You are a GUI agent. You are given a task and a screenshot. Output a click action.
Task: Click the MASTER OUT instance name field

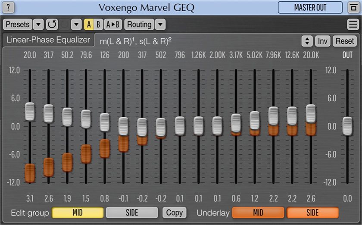click(x=310, y=8)
